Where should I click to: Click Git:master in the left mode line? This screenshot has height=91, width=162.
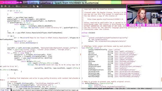click(x=35, y=88)
